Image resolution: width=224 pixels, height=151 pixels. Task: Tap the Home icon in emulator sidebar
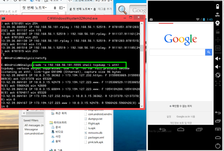coord(218,138)
